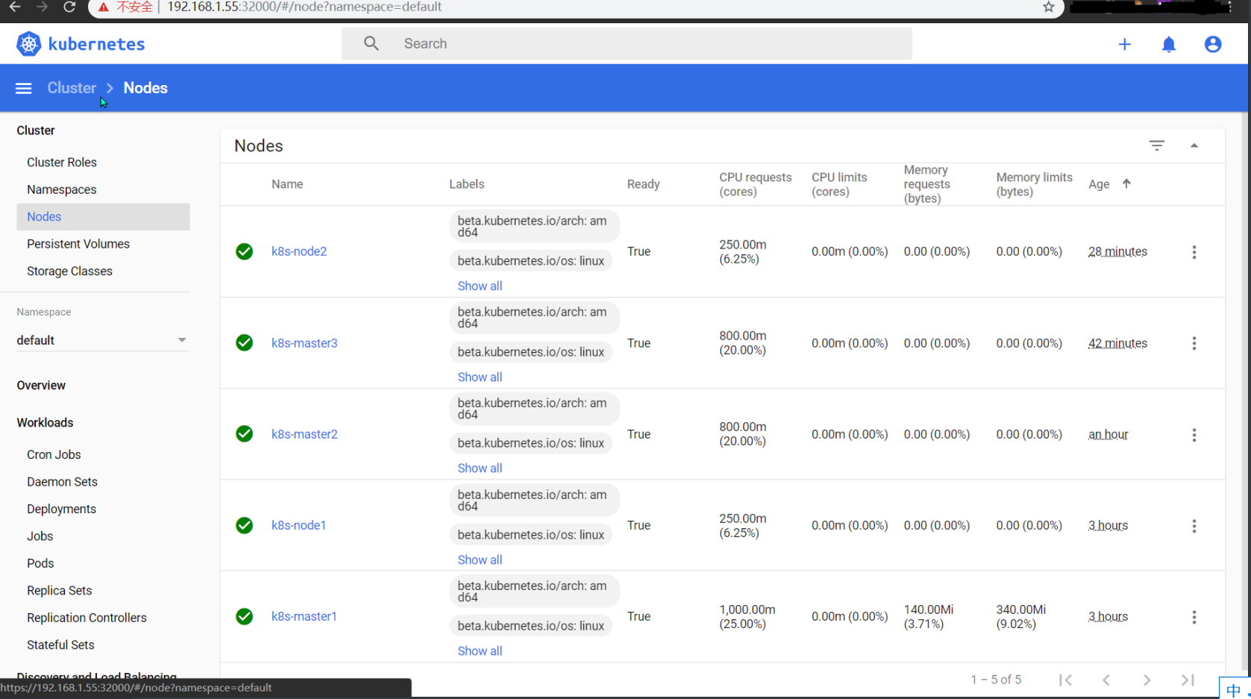
Task: Open actions menu for k8s-master3
Action: tap(1194, 343)
